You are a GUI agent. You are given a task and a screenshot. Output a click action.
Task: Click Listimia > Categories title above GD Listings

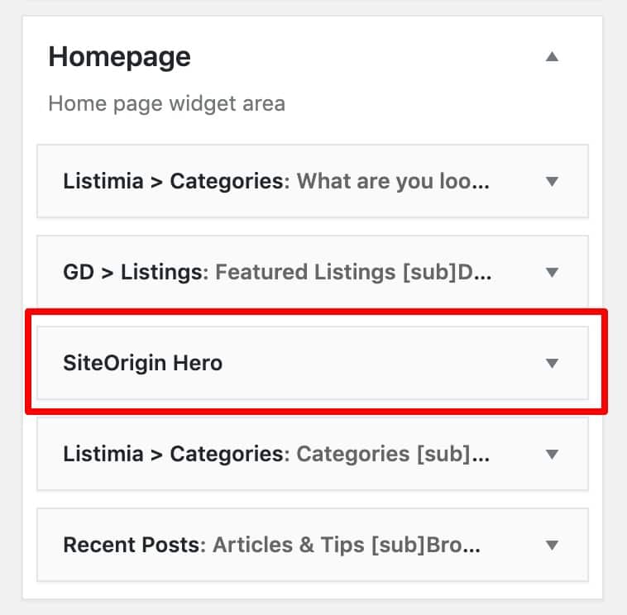[173, 181]
